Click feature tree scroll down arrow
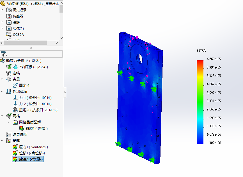 pyautogui.click(x=61, y=38)
